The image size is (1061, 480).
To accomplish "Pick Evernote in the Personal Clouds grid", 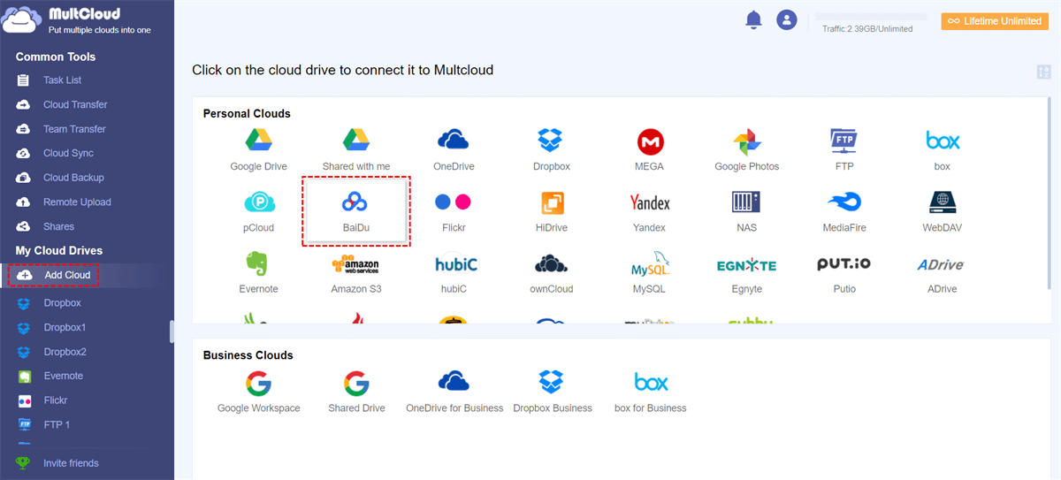I will click(x=258, y=272).
